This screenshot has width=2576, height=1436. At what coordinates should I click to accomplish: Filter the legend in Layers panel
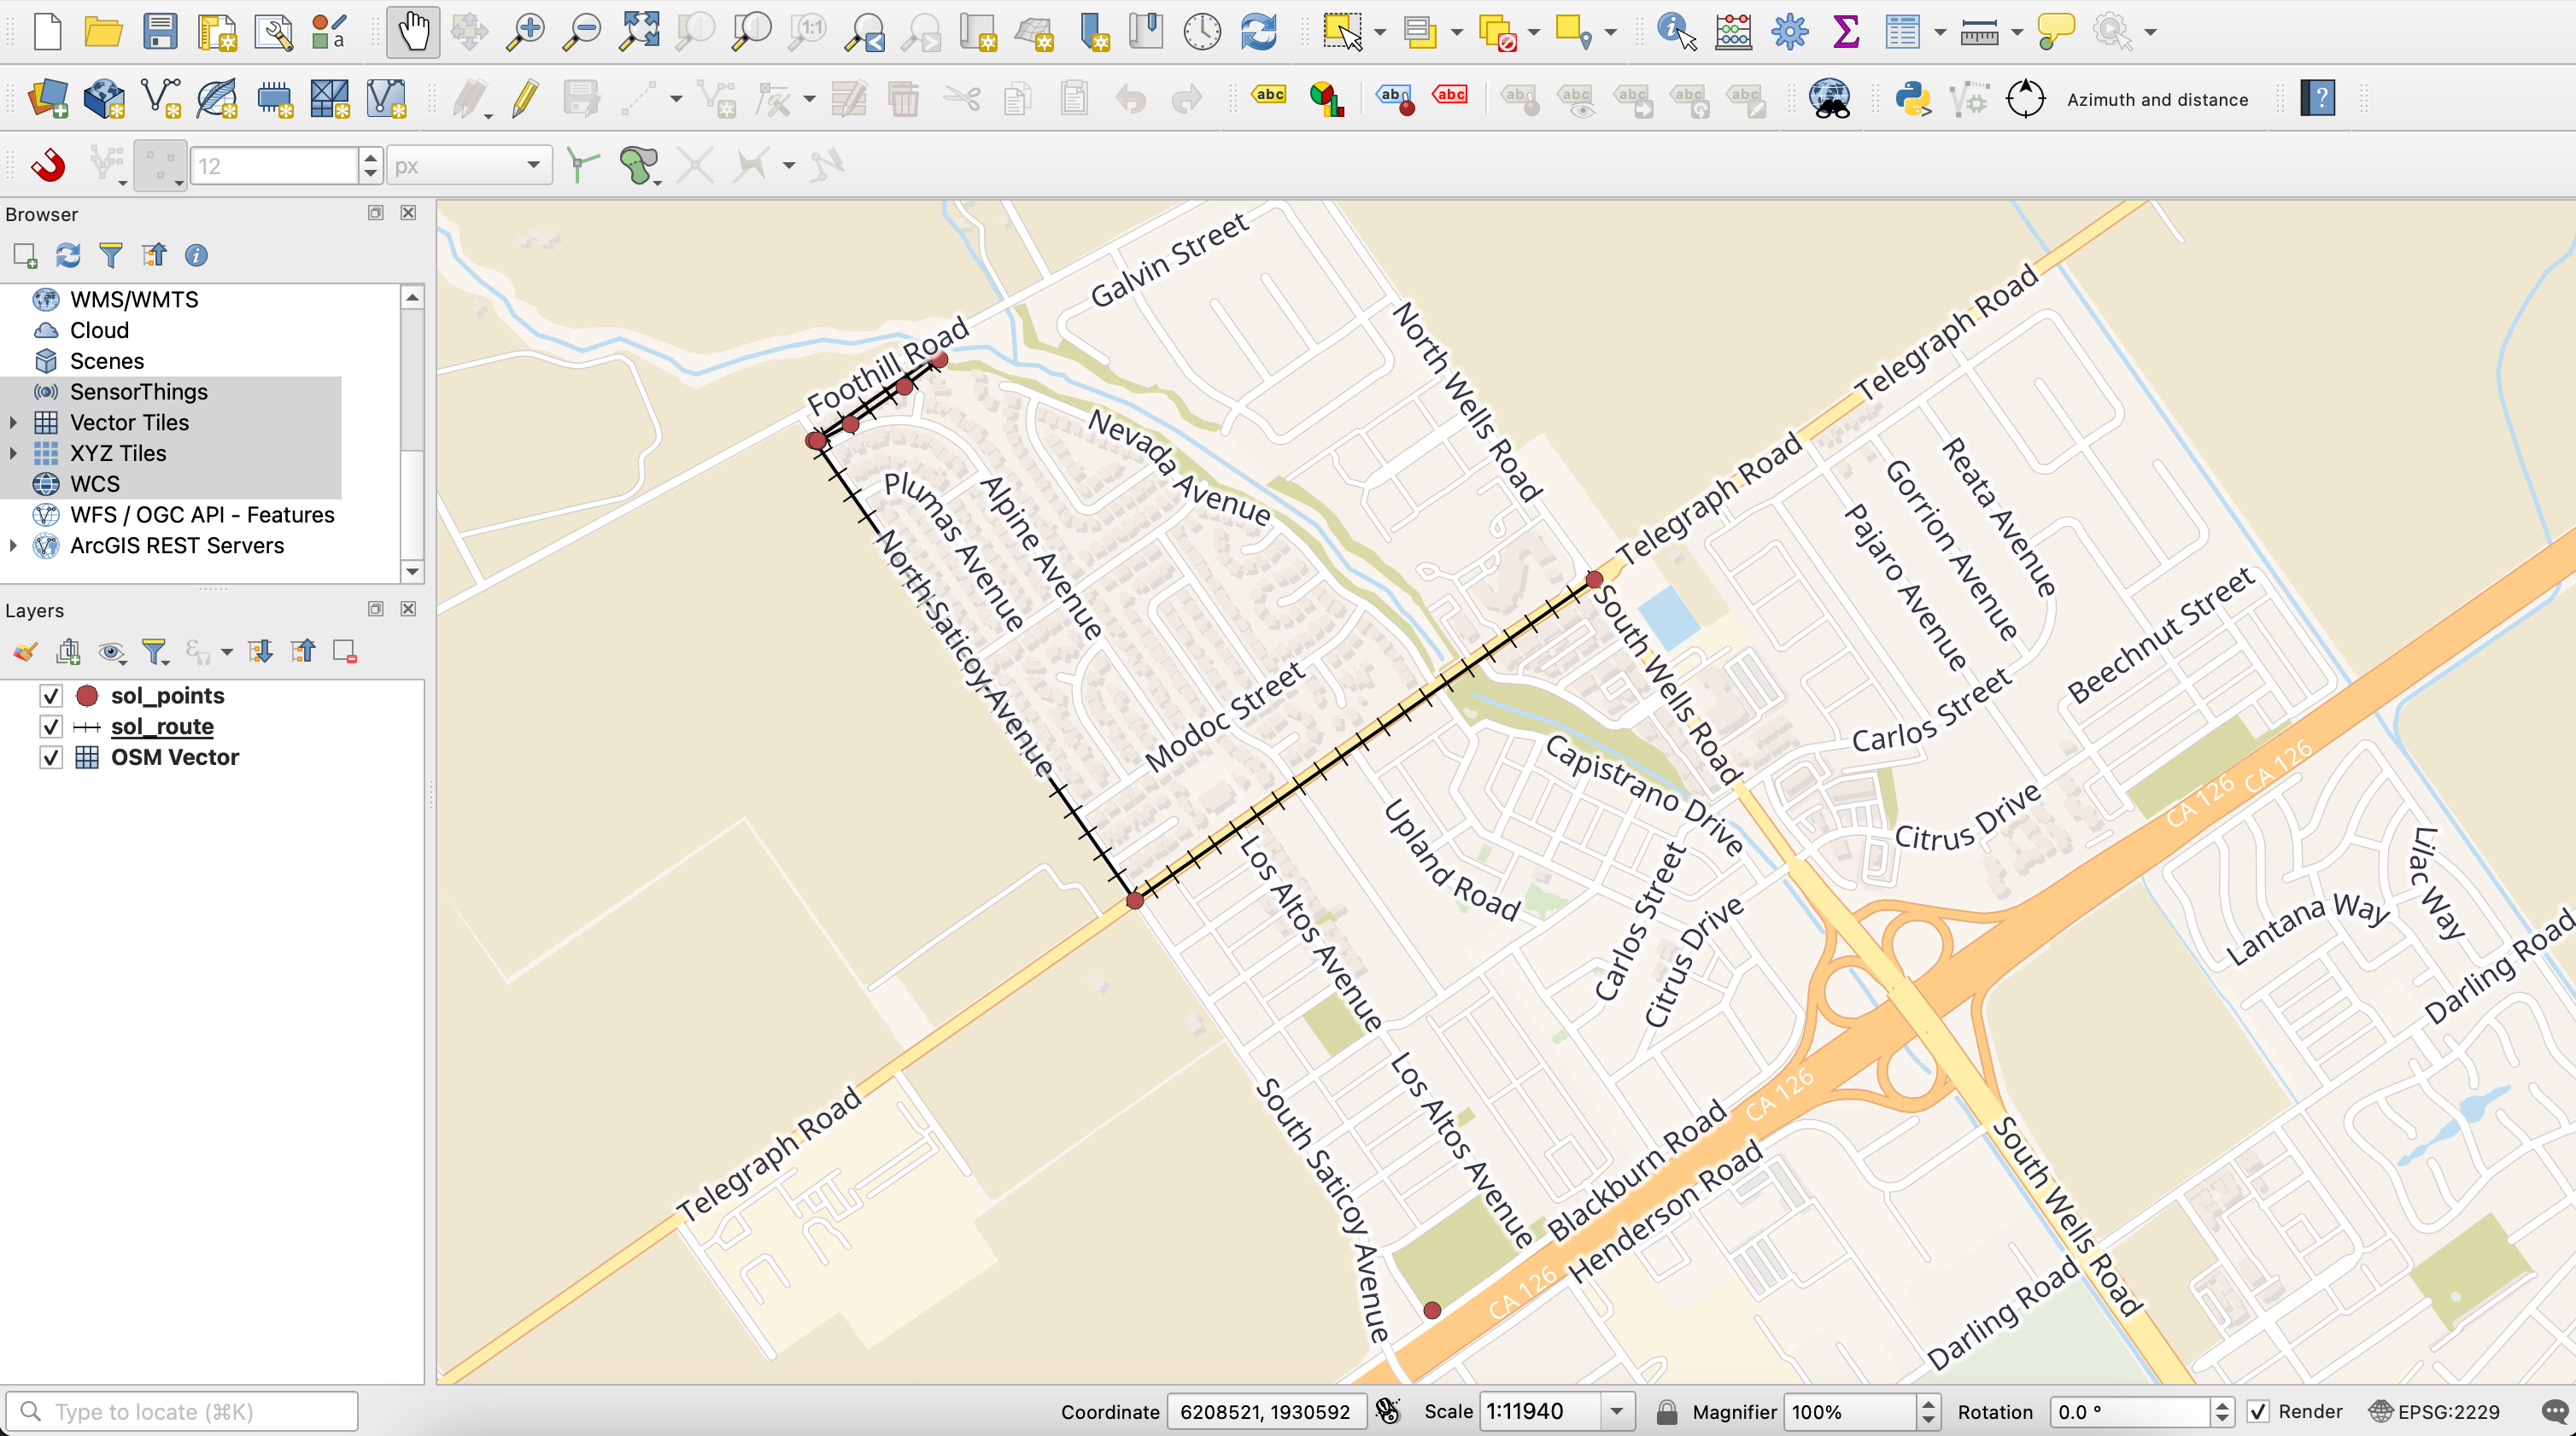point(155,652)
